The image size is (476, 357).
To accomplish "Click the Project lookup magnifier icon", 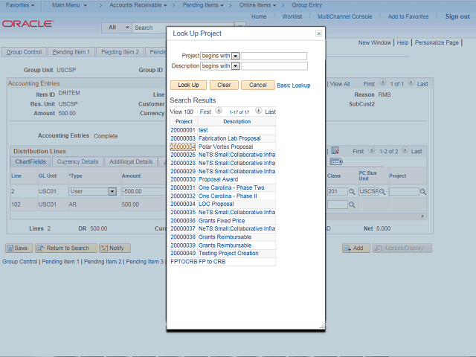I will click(423, 192).
